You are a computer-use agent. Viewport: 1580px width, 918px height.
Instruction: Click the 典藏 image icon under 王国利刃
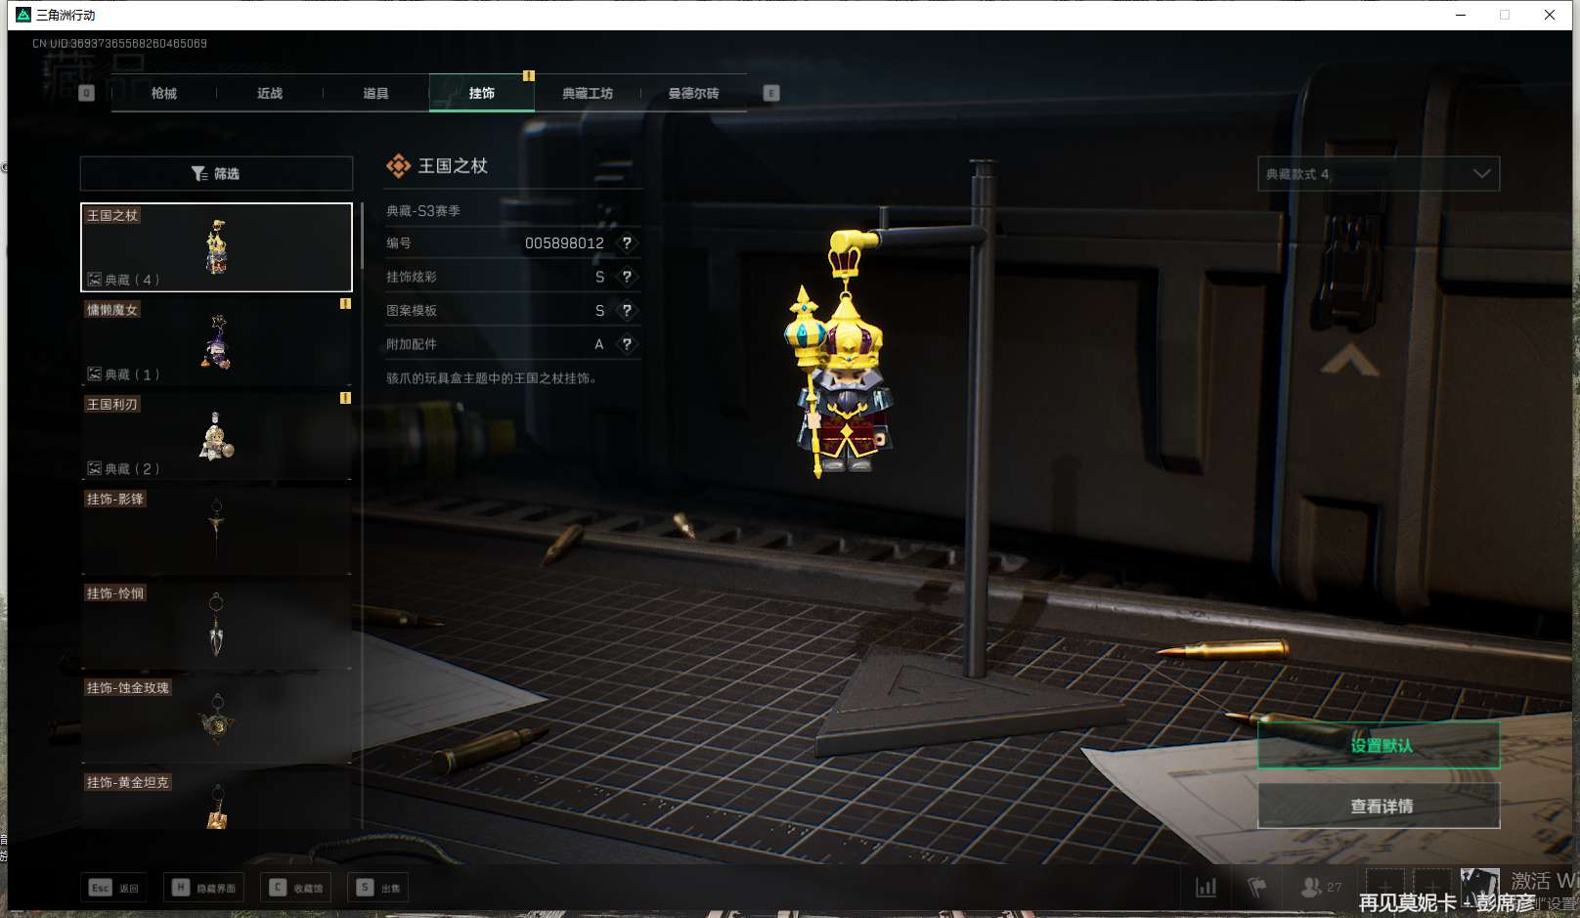(95, 468)
